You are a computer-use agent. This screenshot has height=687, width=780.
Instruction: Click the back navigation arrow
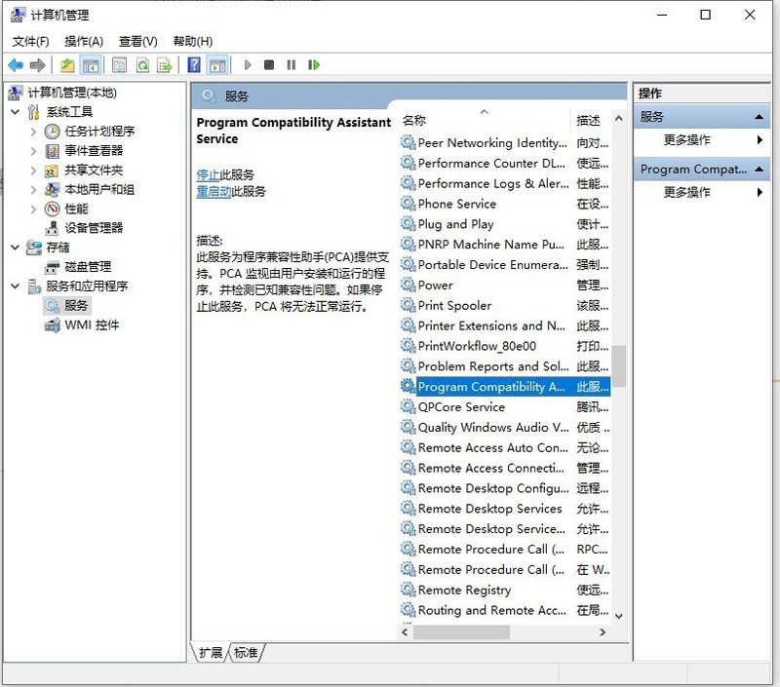tap(16, 65)
